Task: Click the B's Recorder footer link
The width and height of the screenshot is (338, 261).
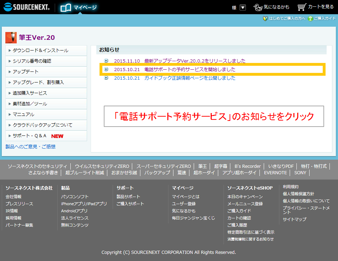Action: pos(247,166)
